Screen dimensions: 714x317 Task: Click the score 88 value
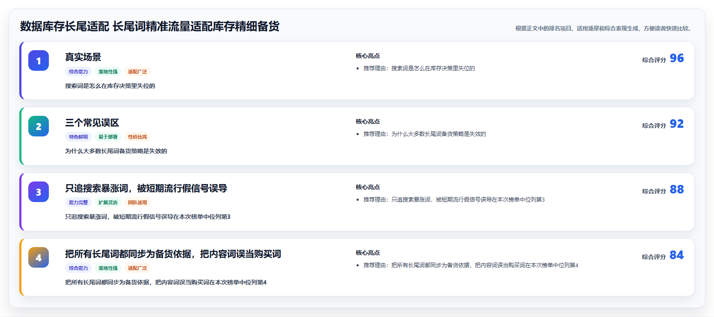point(677,189)
